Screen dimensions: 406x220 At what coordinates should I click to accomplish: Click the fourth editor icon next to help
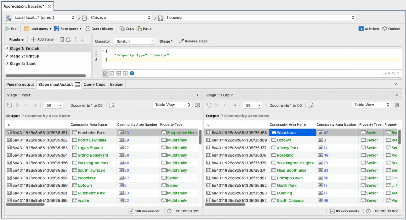coord(125,73)
